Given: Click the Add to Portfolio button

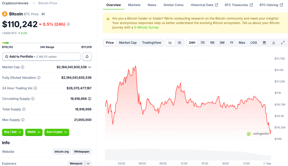Looking at the screenshot, I should [x=41, y=57].
